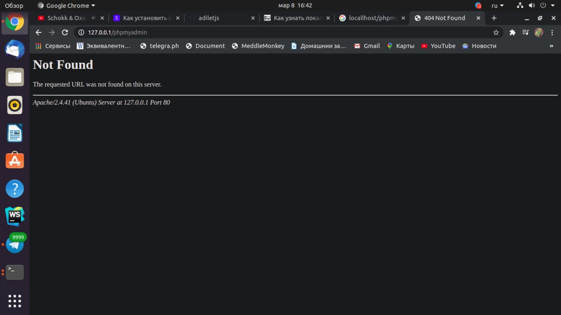561x315 pixels.
Task: Open the Gmail bookmark
Action: pos(367,46)
